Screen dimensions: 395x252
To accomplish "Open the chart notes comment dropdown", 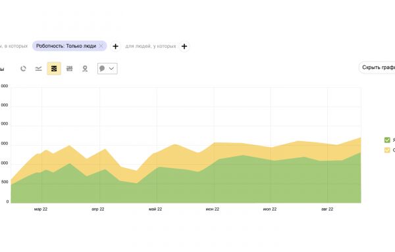I will tap(107, 68).
